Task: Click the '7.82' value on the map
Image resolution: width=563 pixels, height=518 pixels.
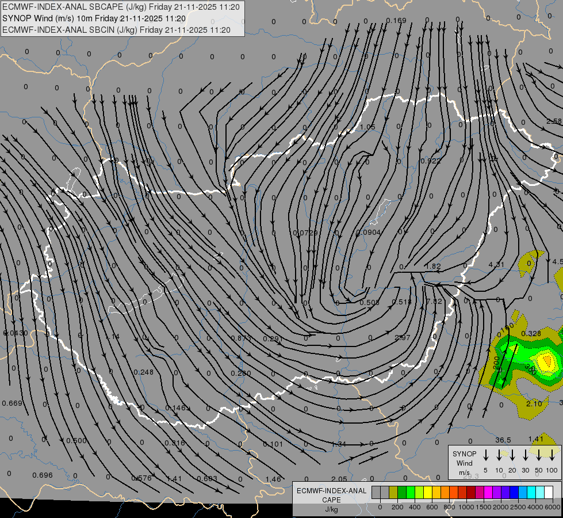Action: click(434, 301)
